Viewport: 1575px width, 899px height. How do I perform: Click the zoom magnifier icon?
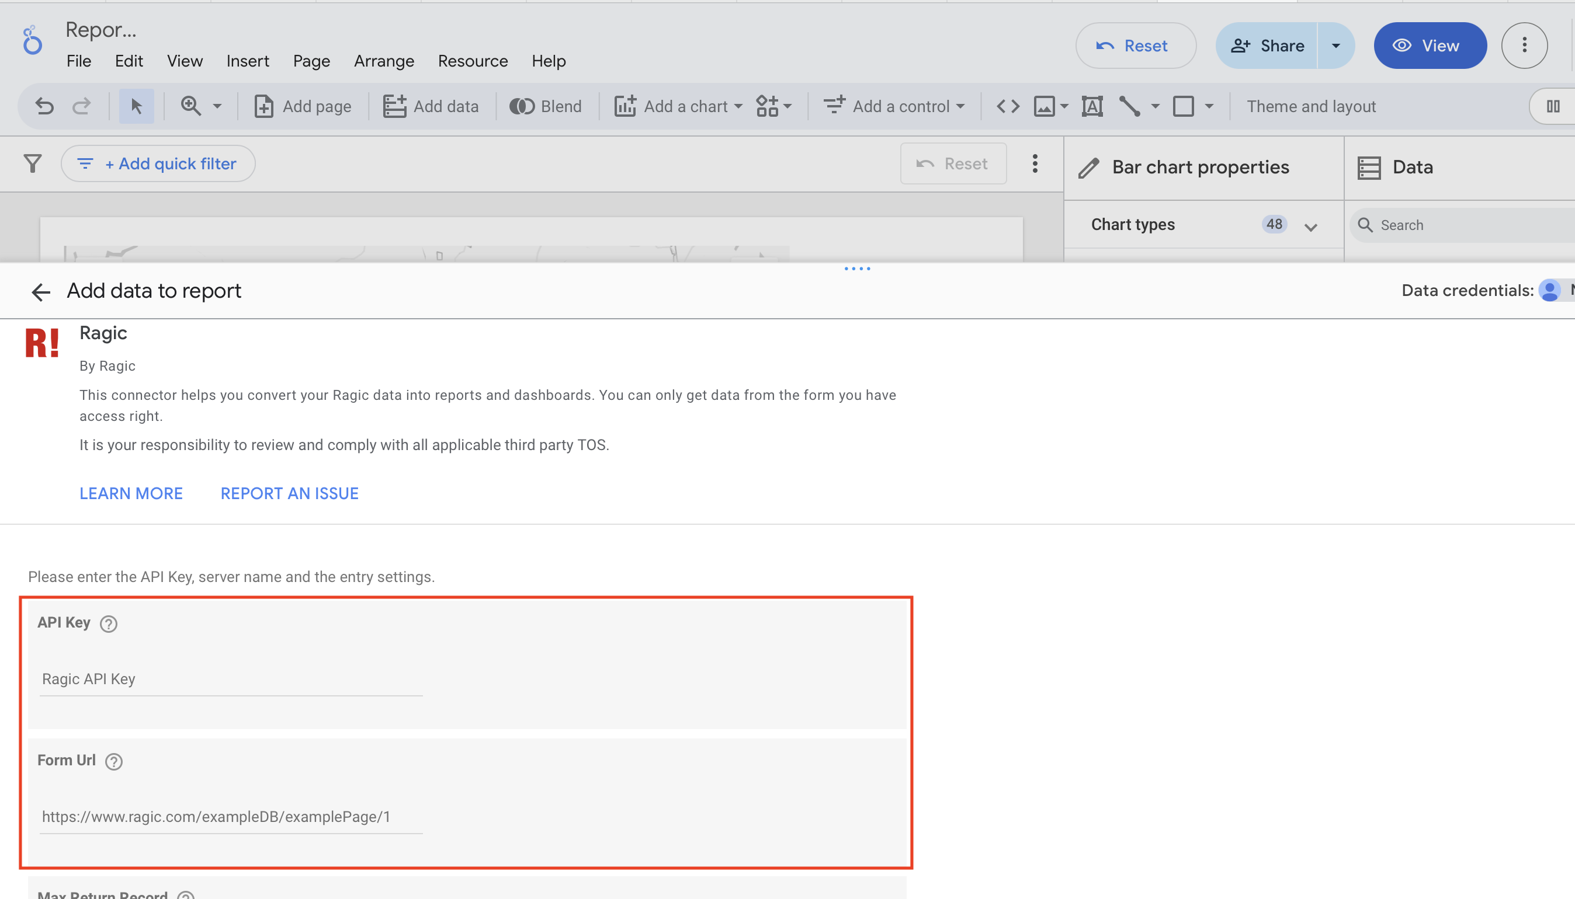click(x=190, y=106)
